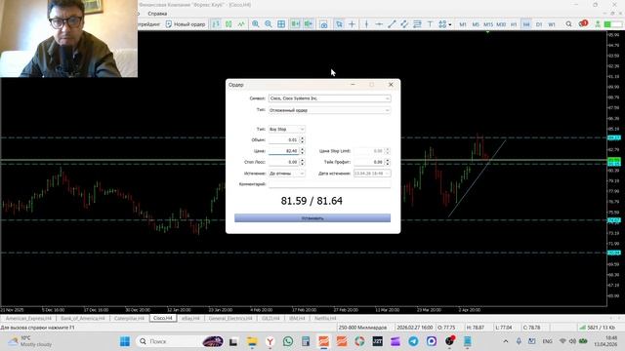Screen dimensions: 625x351
Task: Select the standard cursor tool
Action: (339, 24)
